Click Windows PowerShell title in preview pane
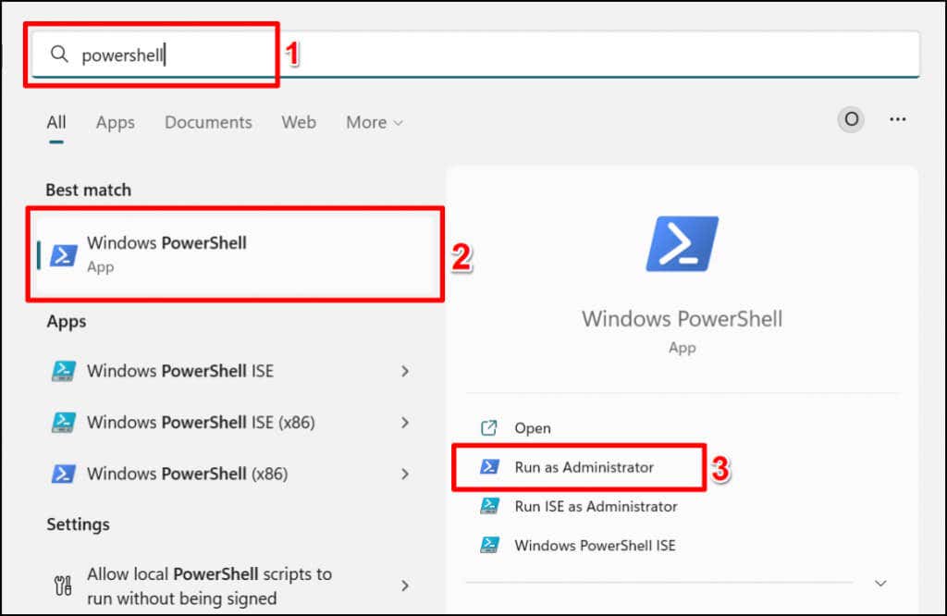This screenshot has height=616, width=947. 682,319
